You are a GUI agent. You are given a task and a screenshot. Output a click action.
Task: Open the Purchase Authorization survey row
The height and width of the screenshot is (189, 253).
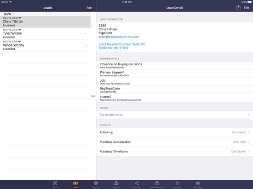point(175,142)
